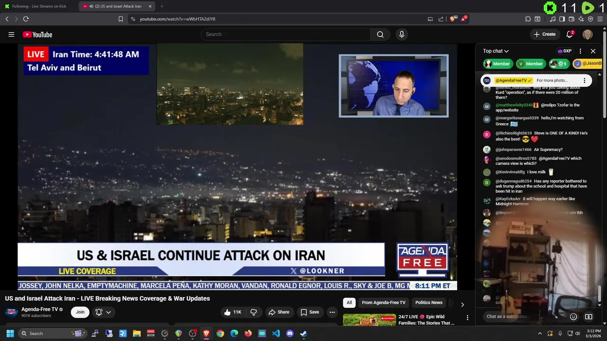Expand notification preferences bell dropdown

pyautogui.click(x=103, y=312)
